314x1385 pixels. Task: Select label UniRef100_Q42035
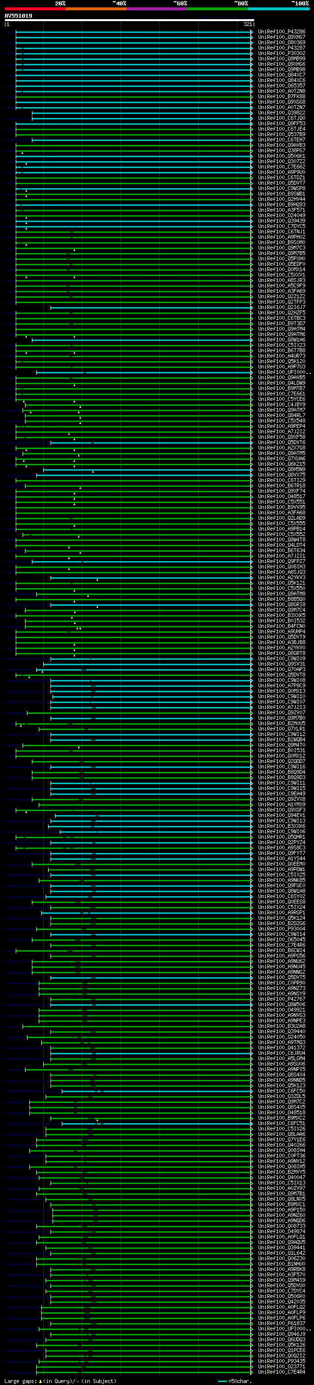(282, 1301)
